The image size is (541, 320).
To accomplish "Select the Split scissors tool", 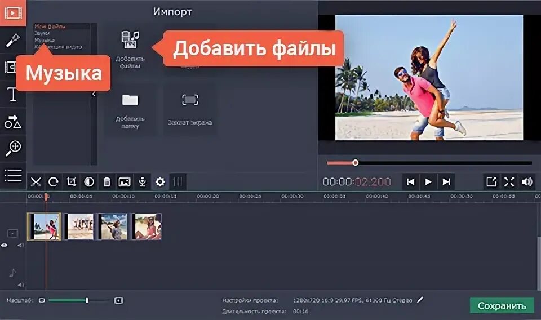I will pos(36,182).
